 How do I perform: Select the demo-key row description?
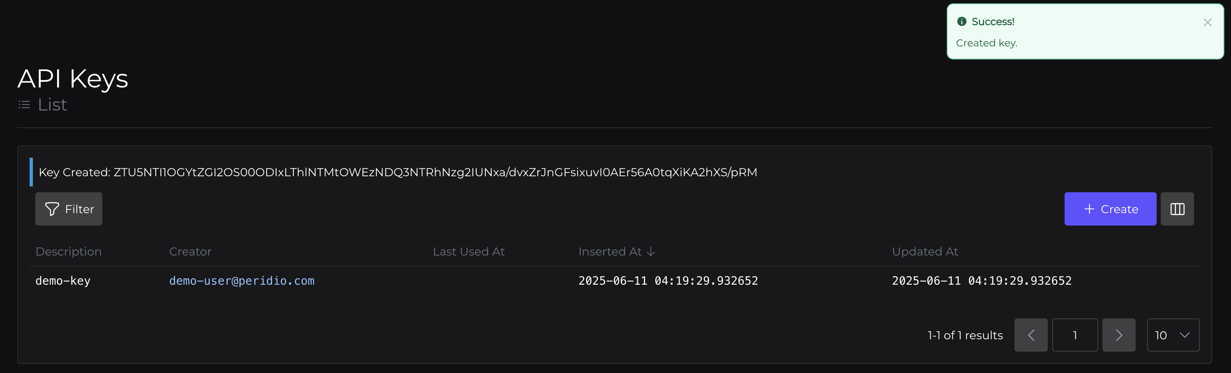tap(62, 281)
